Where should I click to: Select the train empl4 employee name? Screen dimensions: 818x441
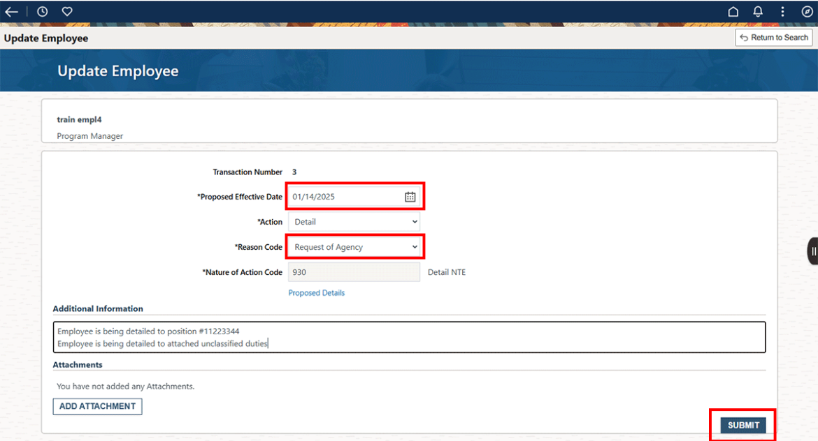79,119
